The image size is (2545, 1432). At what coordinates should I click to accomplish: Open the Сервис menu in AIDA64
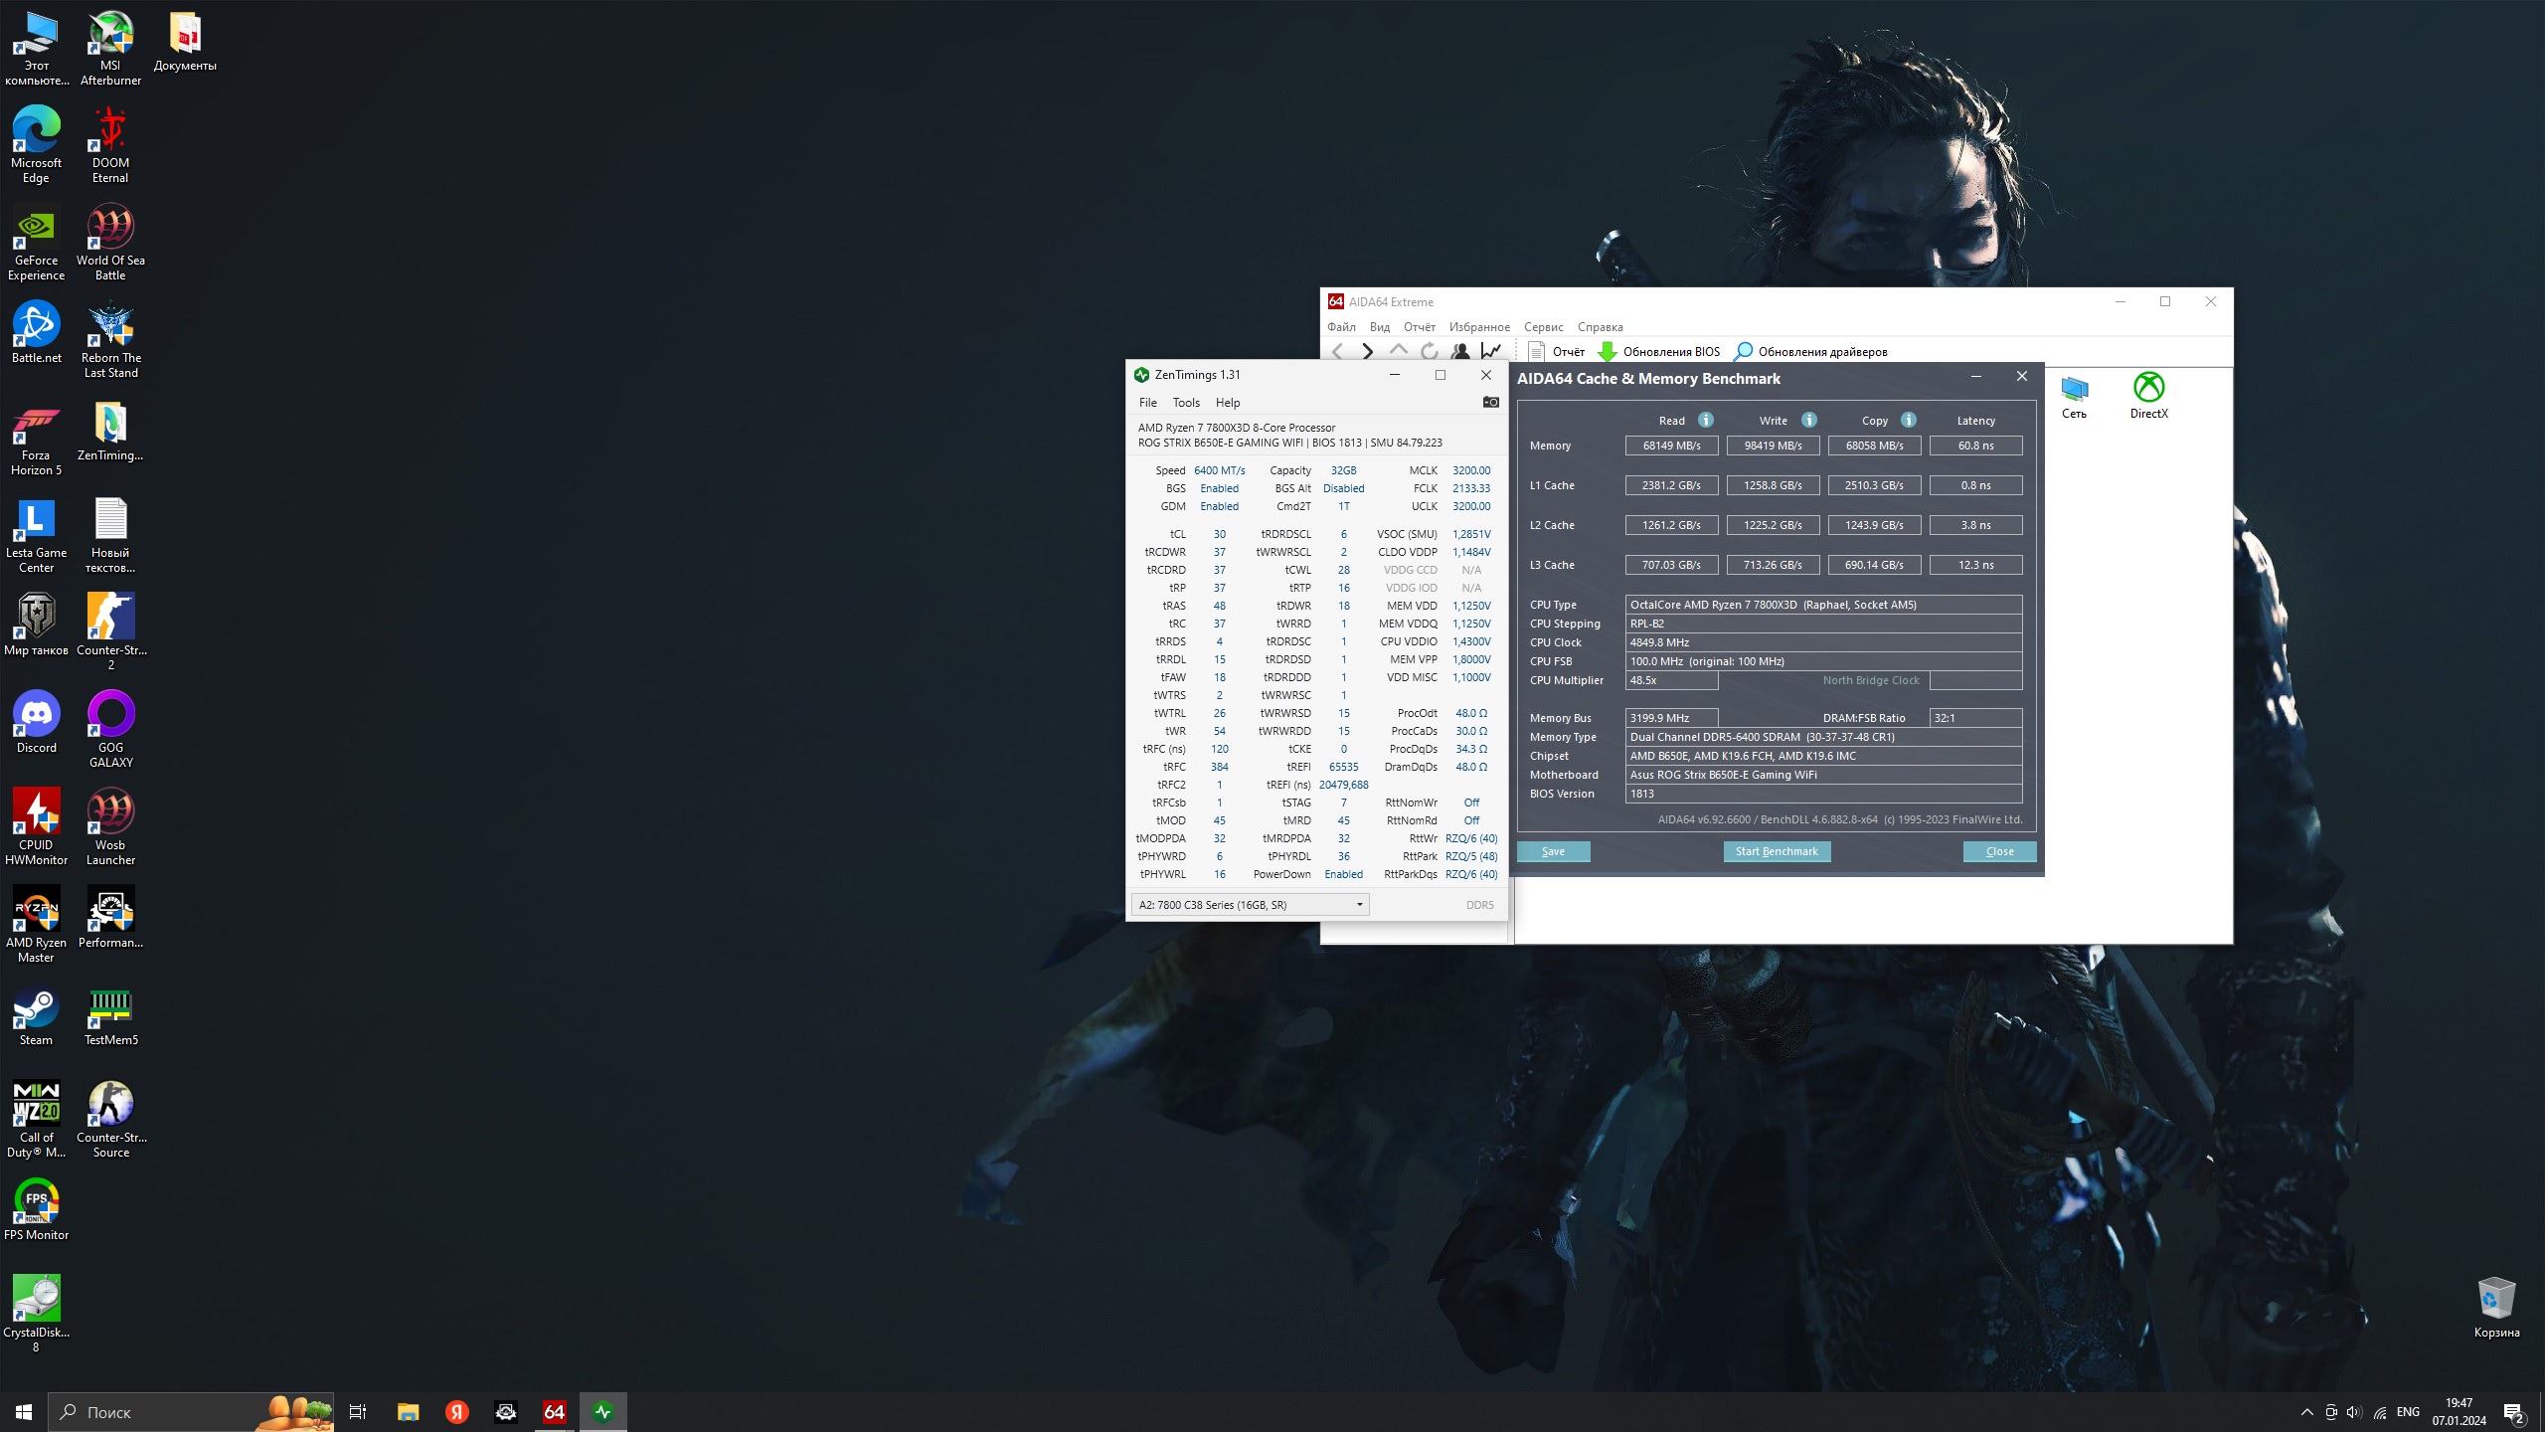[1543, 327]
